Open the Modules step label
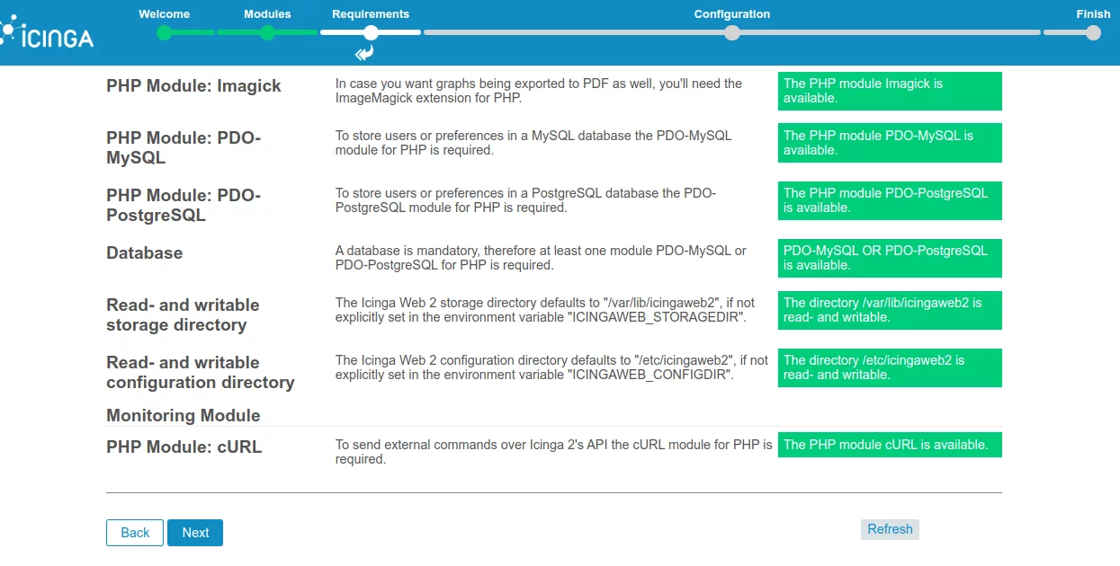The width and height of the screenshot is (1120, 566). click(267, 14)
